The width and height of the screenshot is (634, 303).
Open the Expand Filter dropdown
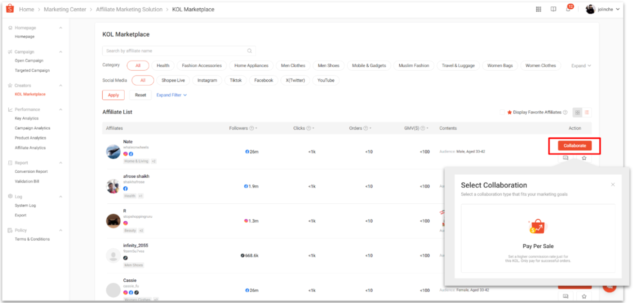[x=171, y=95]
